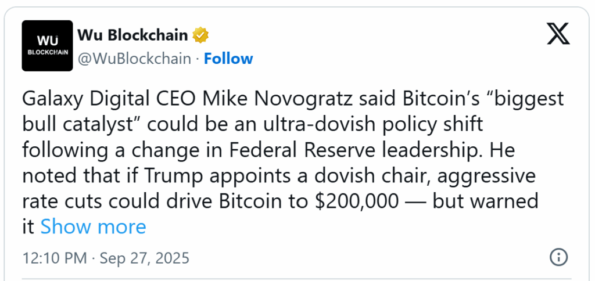Click the gold verified badge
595x281 pixels.
pos(200,35)
